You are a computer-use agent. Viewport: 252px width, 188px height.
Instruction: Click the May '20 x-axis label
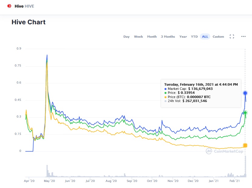tap(49, 181)
